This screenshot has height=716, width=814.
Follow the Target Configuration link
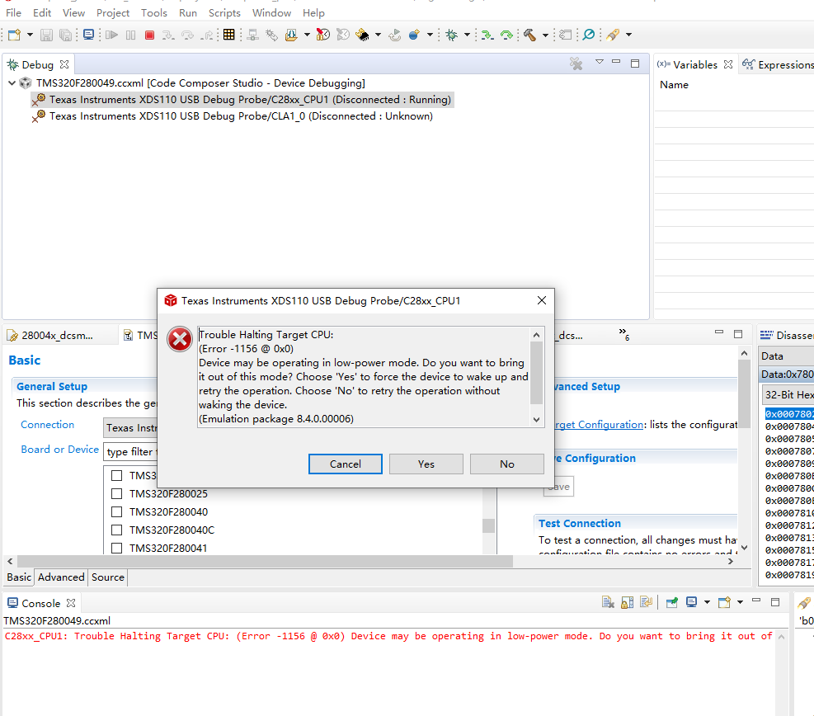pos(598,424)
